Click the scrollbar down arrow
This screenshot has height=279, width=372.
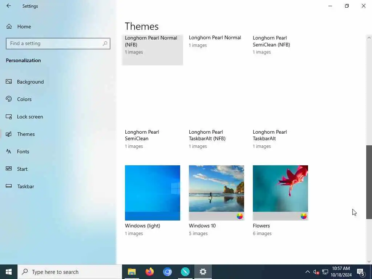(x=369, y=262)
